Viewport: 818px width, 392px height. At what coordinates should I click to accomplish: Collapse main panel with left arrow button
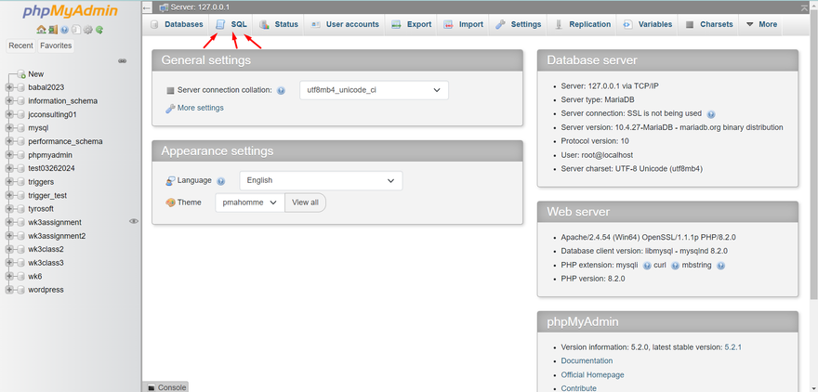click(147, 7)
